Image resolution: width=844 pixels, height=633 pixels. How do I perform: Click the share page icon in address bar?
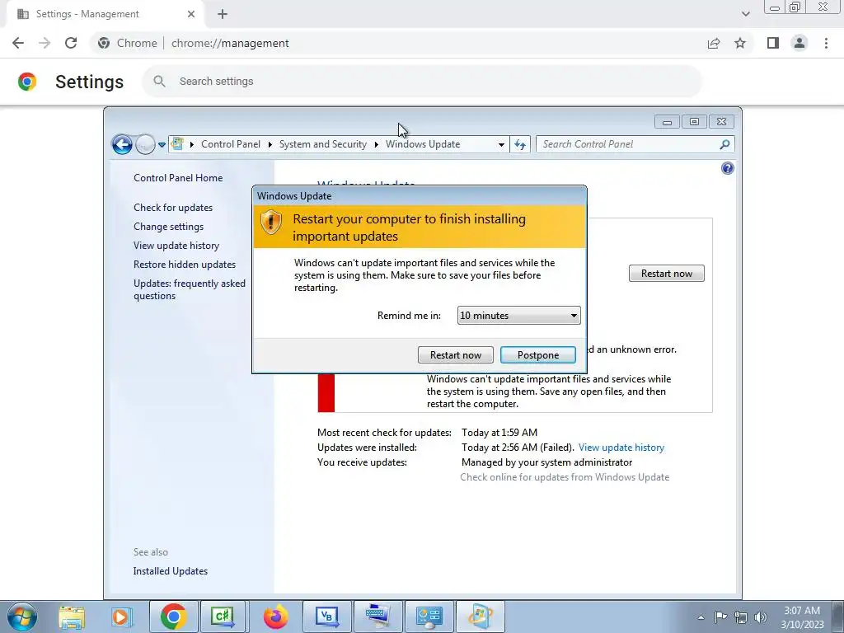[x=714, y=43]
